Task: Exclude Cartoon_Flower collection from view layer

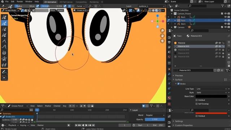Action: point(222,14)
